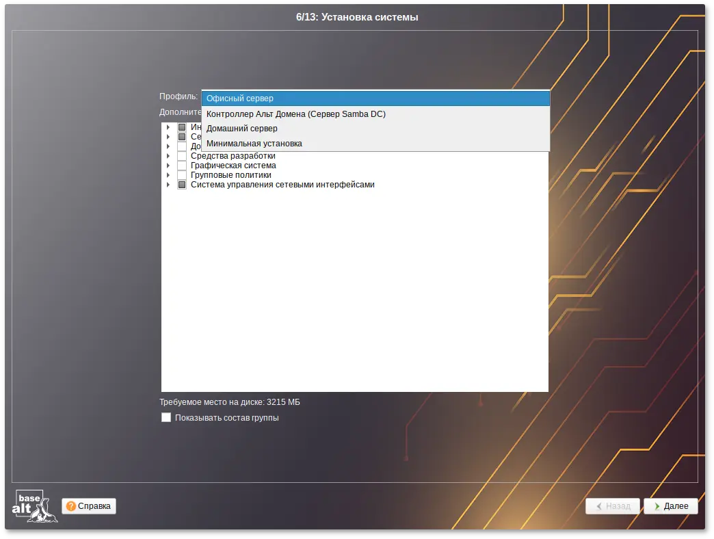Enable "Показывать состав группы" checkbox
Screen dimensions: 714x539
click(166, 418)
